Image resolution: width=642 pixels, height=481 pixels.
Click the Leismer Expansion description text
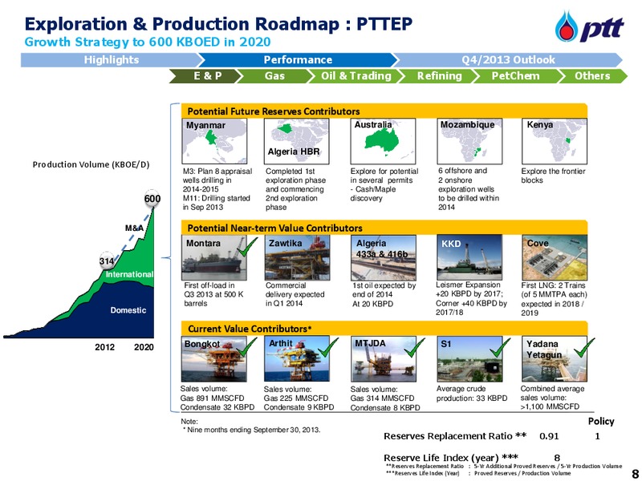tap(471, 298)
